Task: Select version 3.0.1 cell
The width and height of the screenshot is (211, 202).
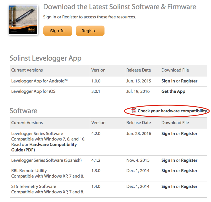Action: pyautogui.click(x=107, y=92)
